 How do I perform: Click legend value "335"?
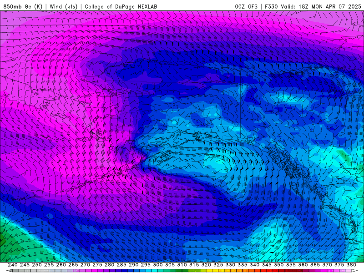pos(243,265)
